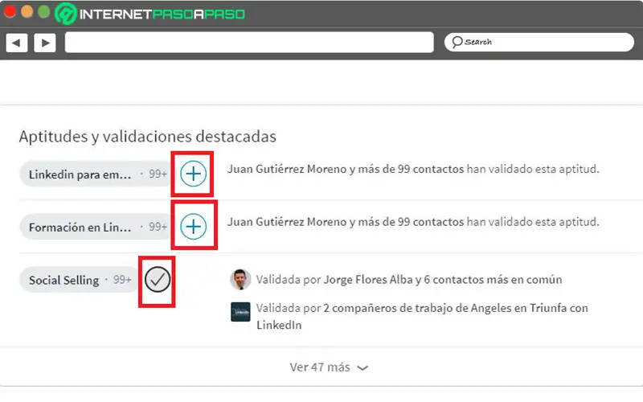Open Juan Gutiérrez Moreno link in Formación row
The height and width of the screenshot is (402, 643).
[346, 222]
